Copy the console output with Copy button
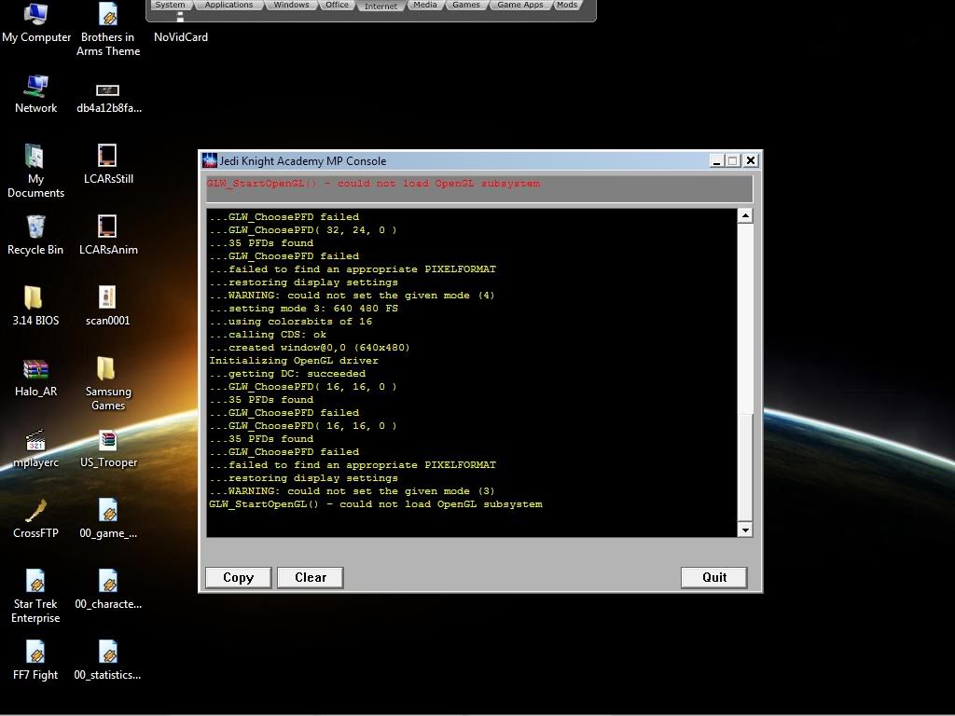The image size is (955, 716). [x=238, y=577]
